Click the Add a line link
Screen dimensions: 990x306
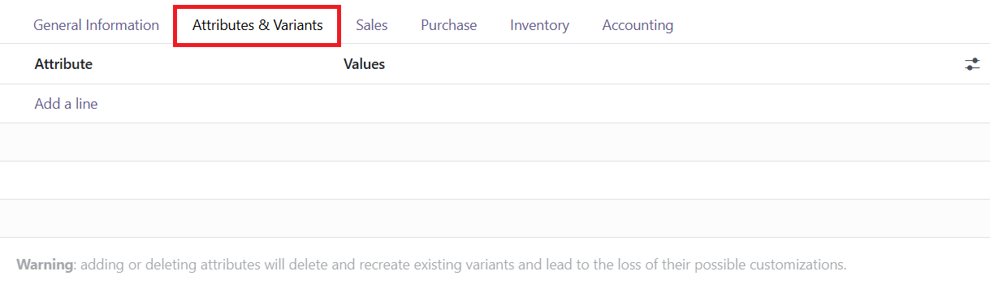click(66, 104)
